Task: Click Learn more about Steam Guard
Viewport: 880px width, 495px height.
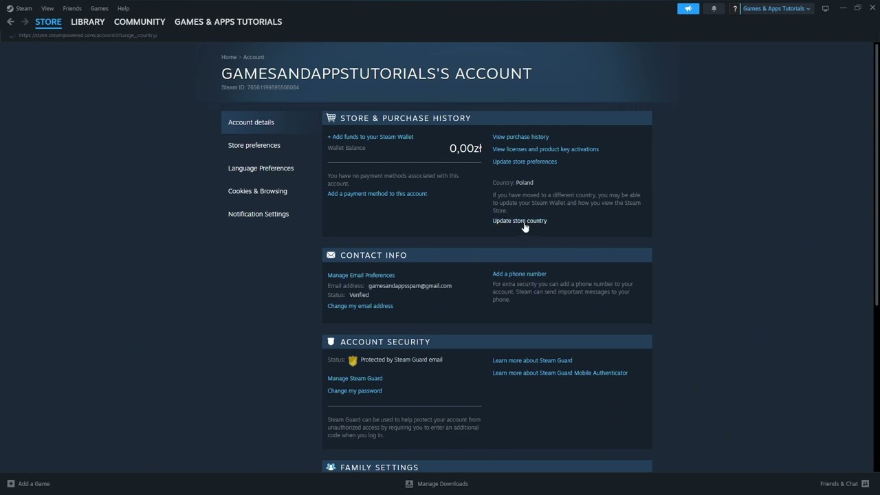Action: (x=532, y=360)
